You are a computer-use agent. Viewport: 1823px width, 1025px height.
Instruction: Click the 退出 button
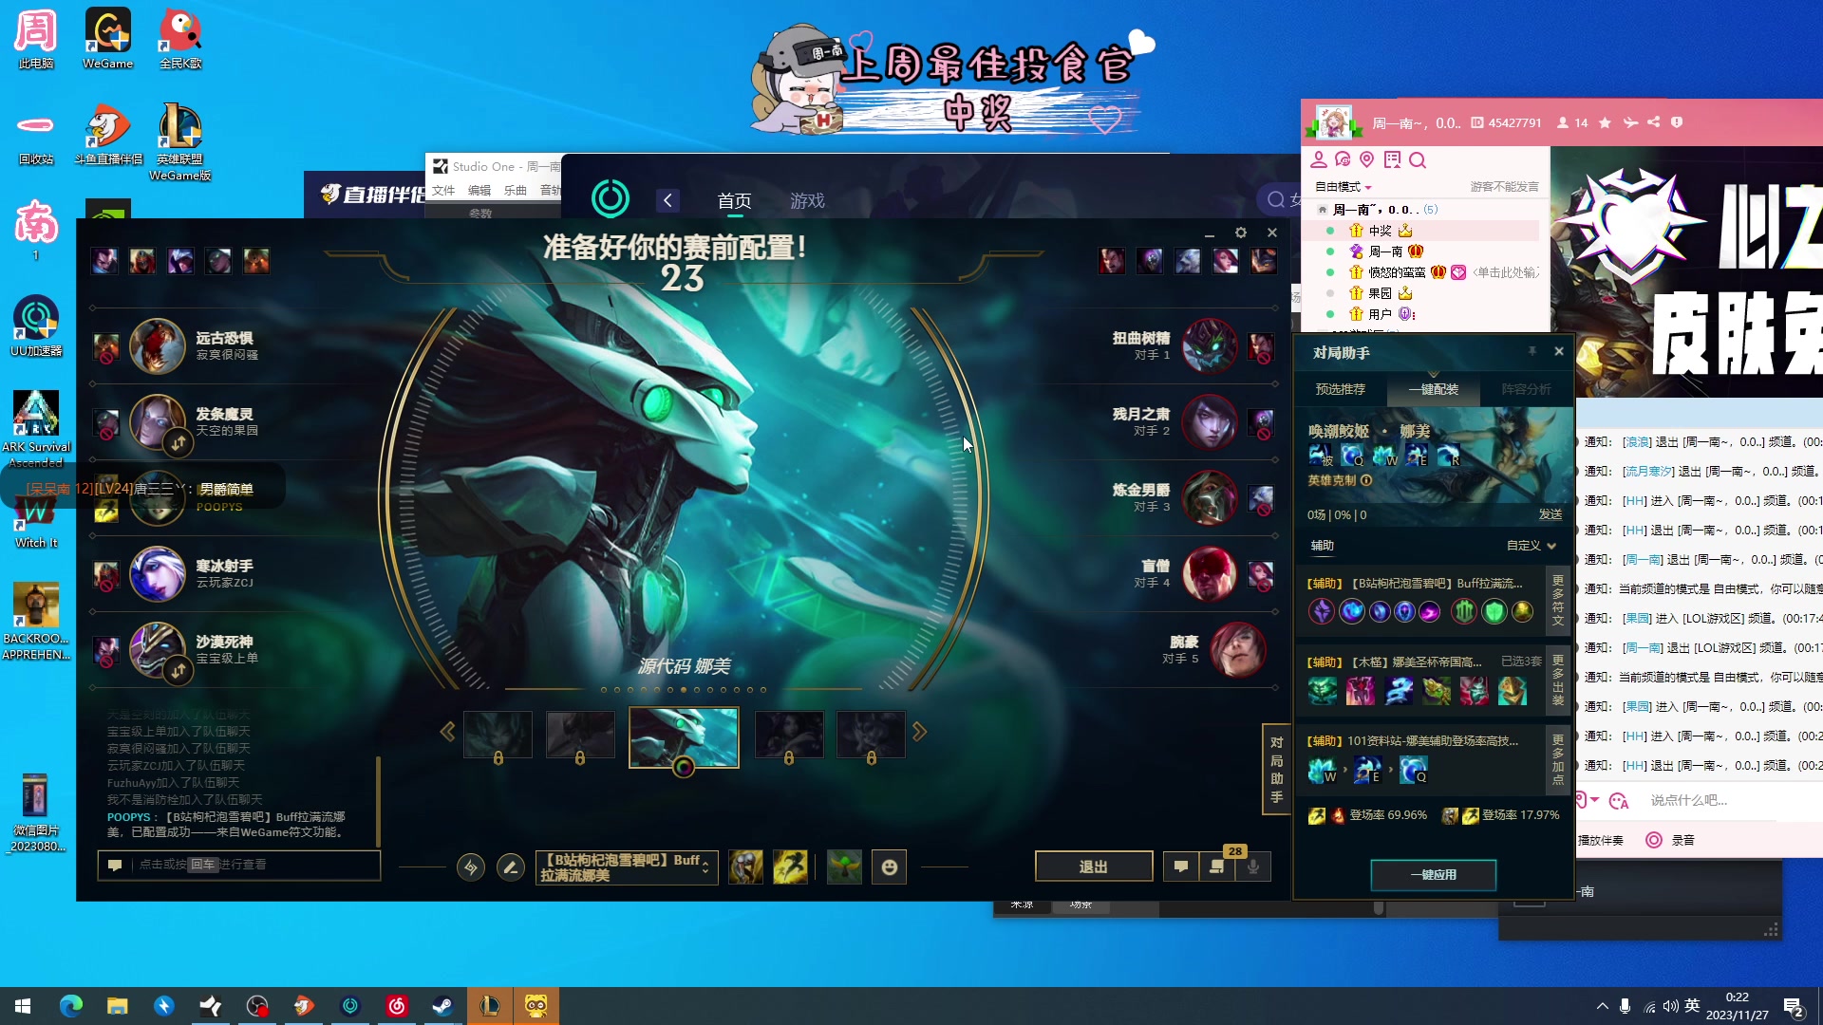[x=1094, y=867]
